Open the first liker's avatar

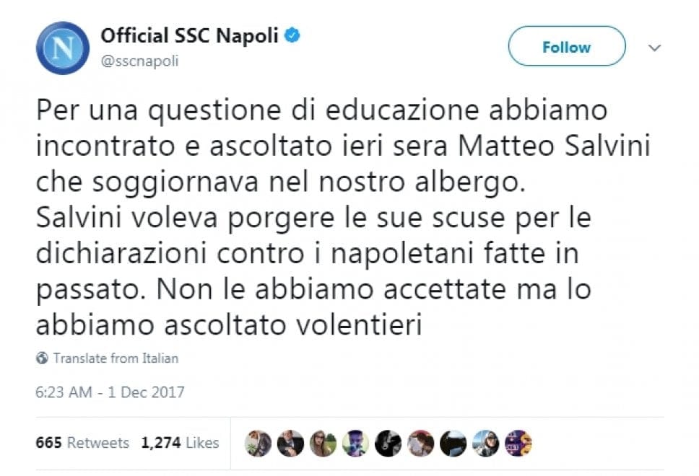pyautogui.click(x=256, y=443)
